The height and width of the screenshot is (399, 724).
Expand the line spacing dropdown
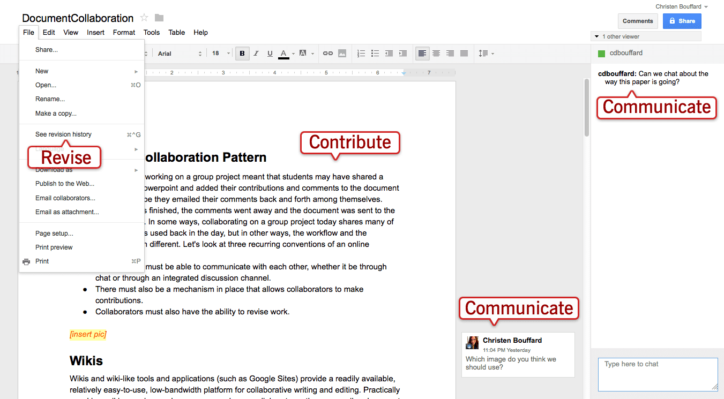tap(486, 53)
